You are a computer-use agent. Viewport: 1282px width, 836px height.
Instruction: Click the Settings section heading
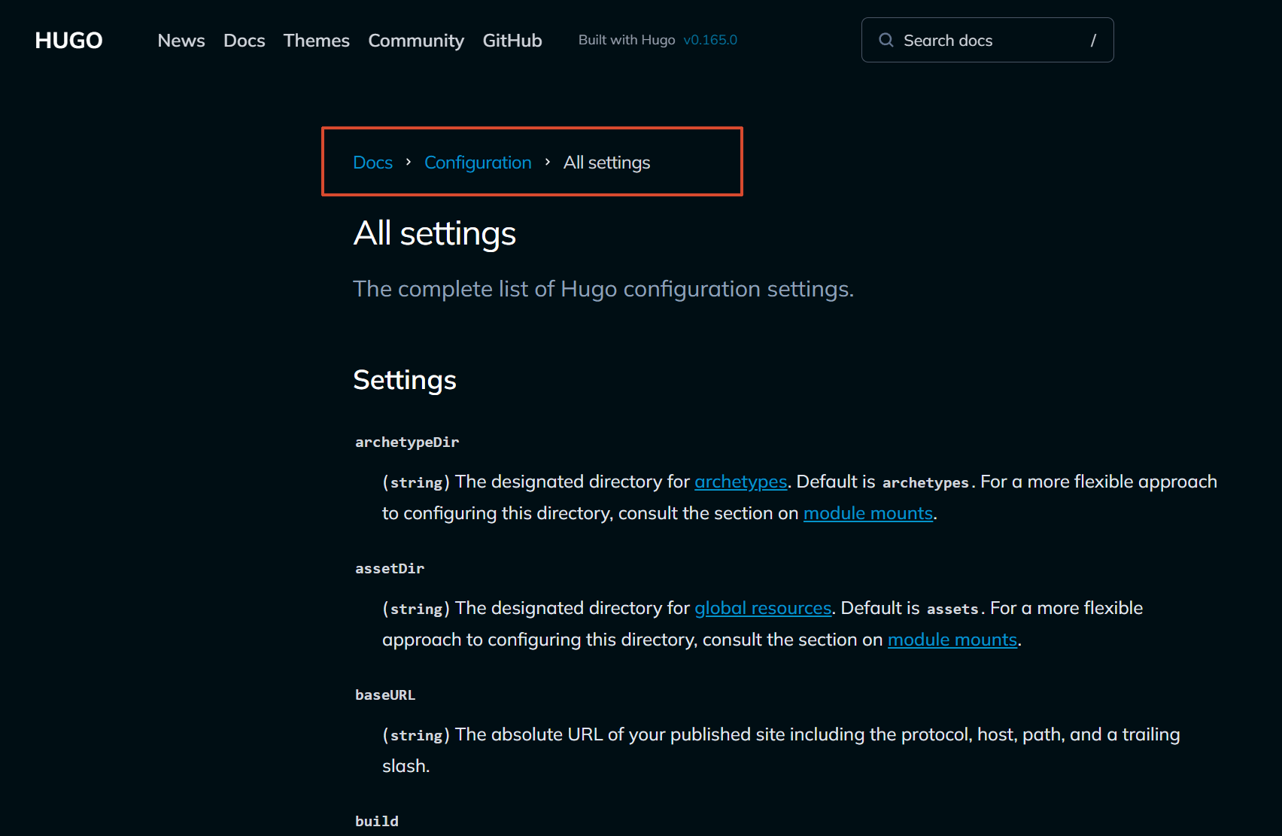[x=405, y=380]
